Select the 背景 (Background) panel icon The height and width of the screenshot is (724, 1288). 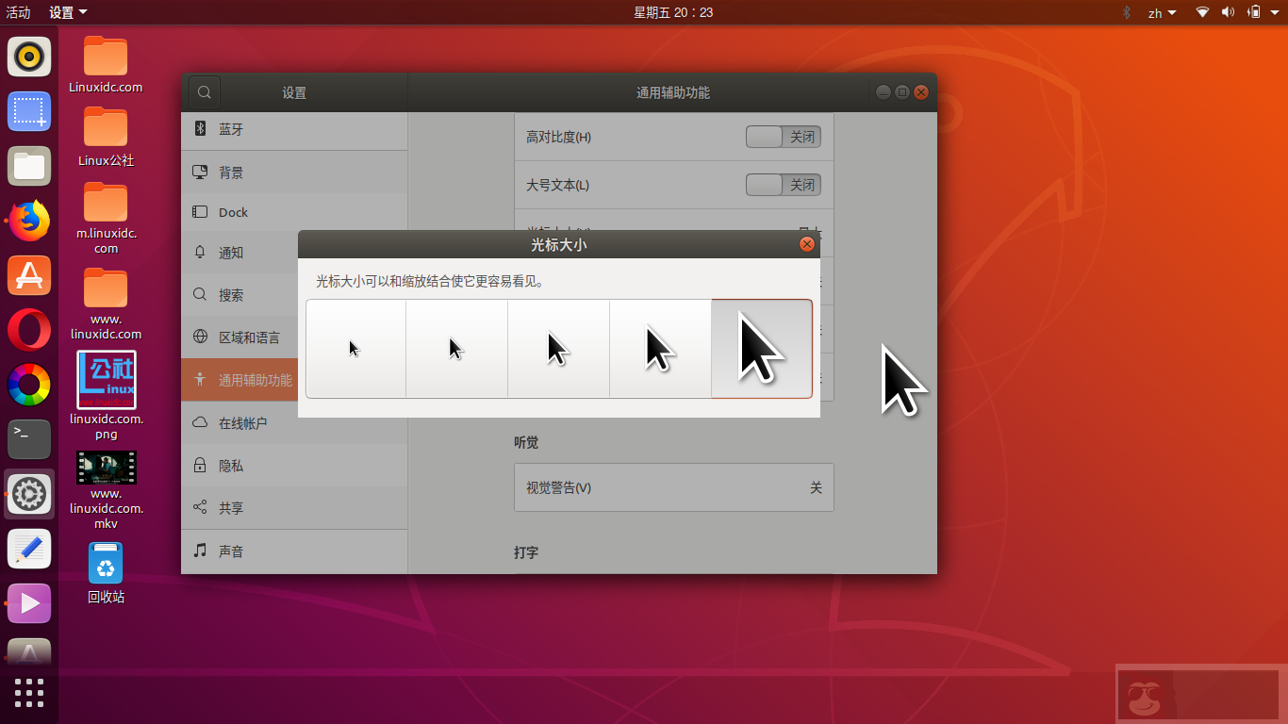click(200, 172)
